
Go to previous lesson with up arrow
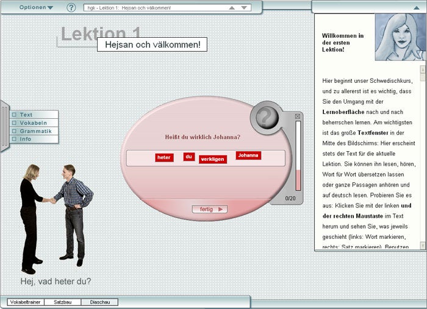tap(232, 8)
